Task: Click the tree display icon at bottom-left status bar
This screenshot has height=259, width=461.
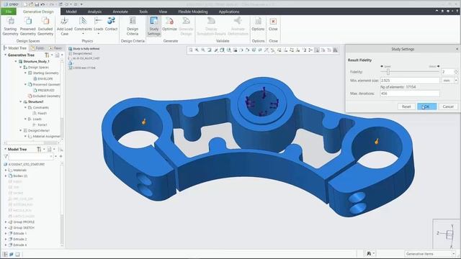Action: click(x=5, y=254)
